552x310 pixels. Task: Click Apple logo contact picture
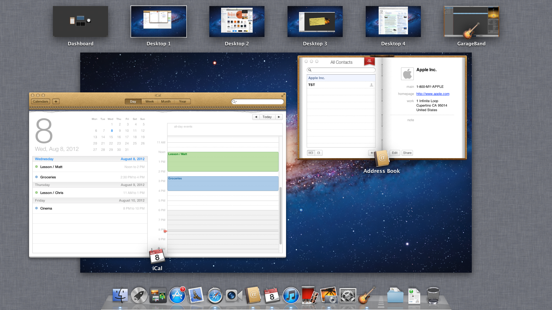(x=407, y=74)
